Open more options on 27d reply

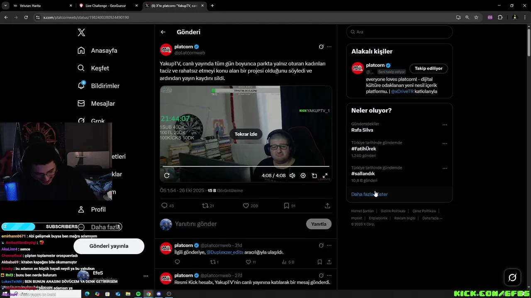click(x=329, y=275)
